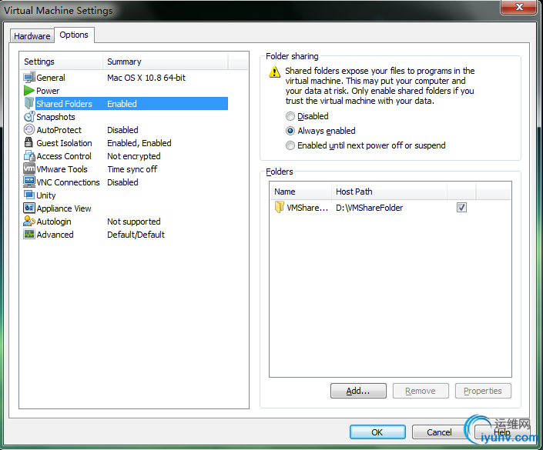The image size is (543, 450).
Task: Click the Not supported summary text
Action: (134, 222)
